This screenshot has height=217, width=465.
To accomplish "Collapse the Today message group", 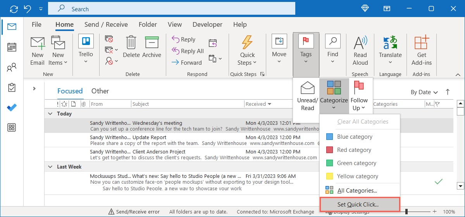I will coord(50,114).
